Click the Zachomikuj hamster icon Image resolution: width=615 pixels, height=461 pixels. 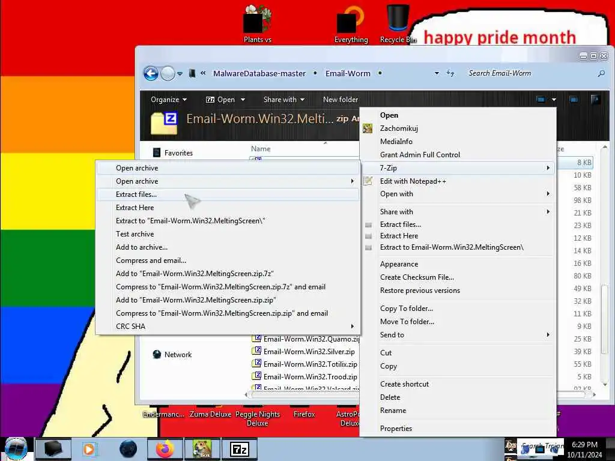click(x=368, y=128)
